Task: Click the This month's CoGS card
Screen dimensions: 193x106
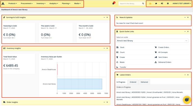Action: (x=93, y=33)
